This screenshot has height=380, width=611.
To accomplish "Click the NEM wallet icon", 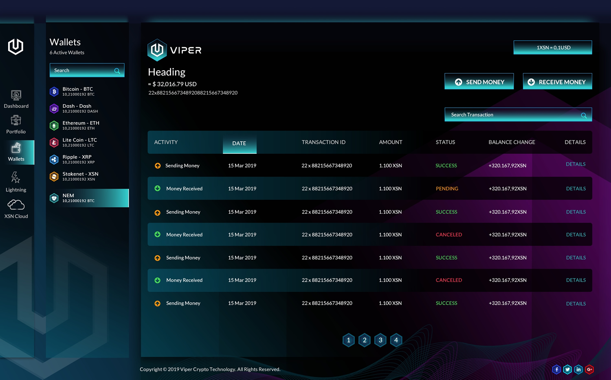I will 54,198.
